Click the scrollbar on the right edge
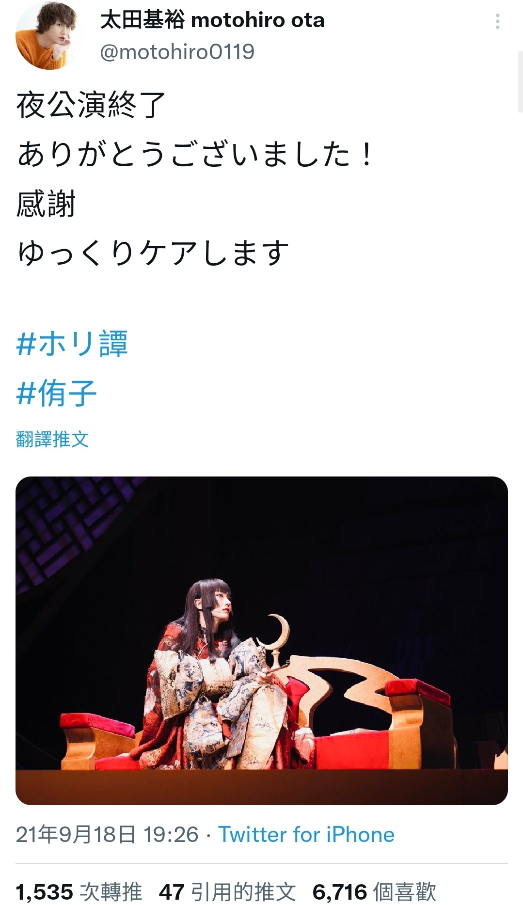Image resolution: width=523 pixels, height=905 pixels. coord(520,81)
